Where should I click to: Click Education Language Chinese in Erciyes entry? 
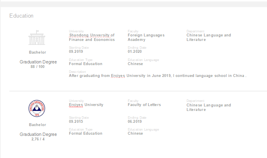(x=136, y=133)
